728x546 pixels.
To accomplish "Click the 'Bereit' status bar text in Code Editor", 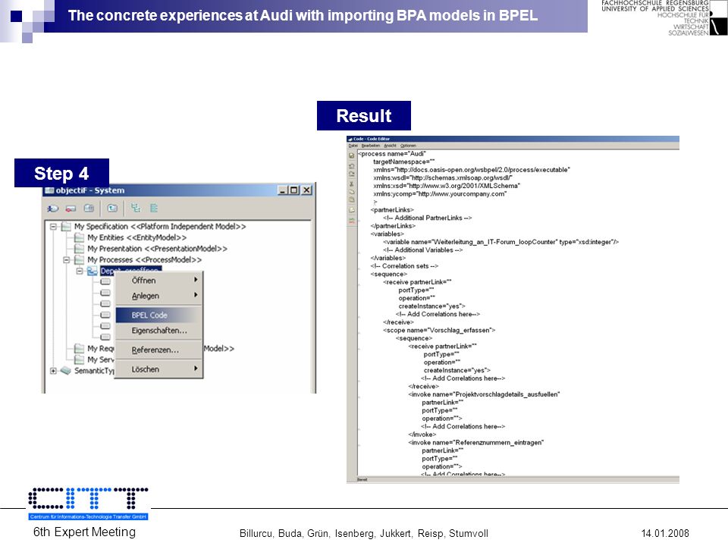I will (362, 479).
